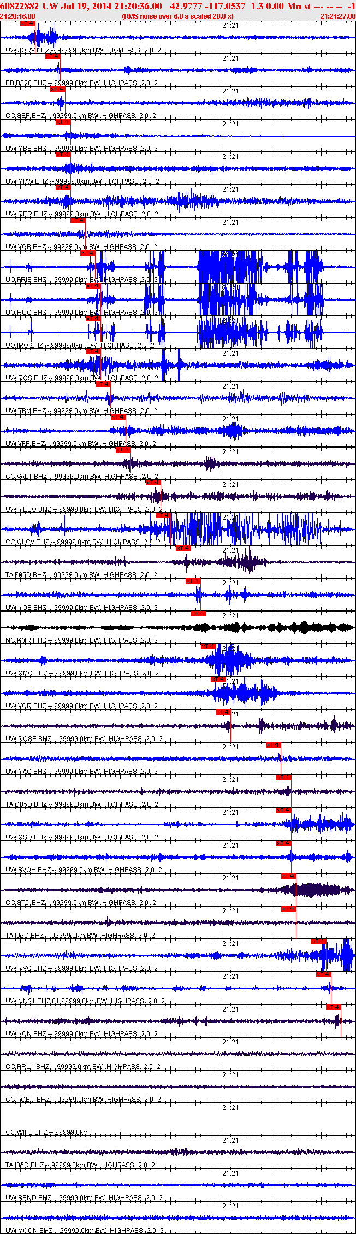Click the 'TA G05D BHZ' station label
The width and height of the screenshot is (356, 1234).
(27, 804)
